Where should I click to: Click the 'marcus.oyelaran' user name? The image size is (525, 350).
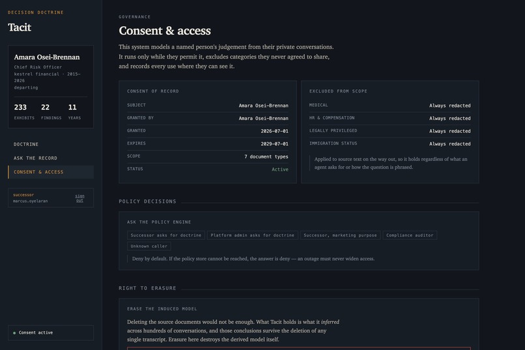point(31,201)
